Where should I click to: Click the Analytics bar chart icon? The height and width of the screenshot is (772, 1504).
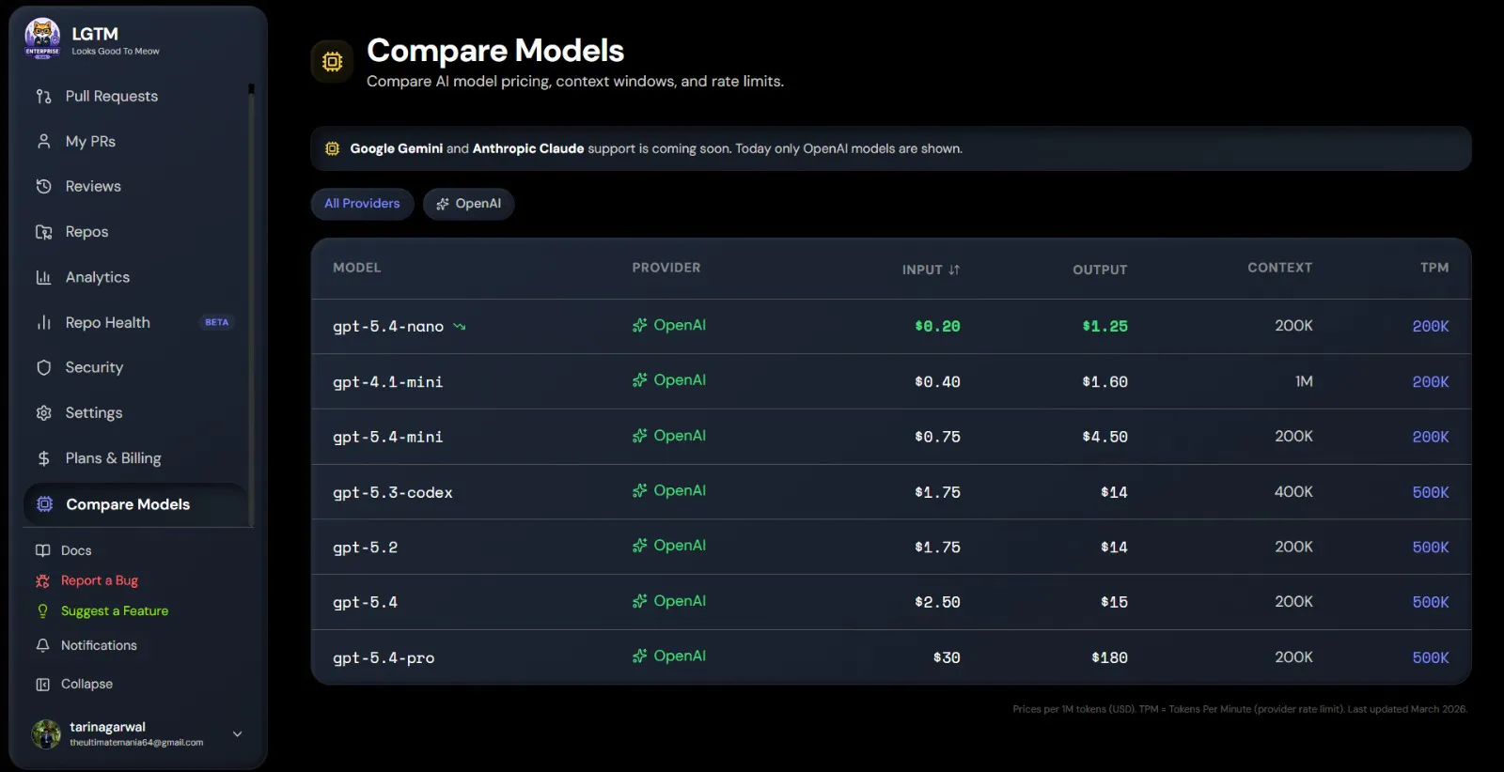click(x=43, y=277)
